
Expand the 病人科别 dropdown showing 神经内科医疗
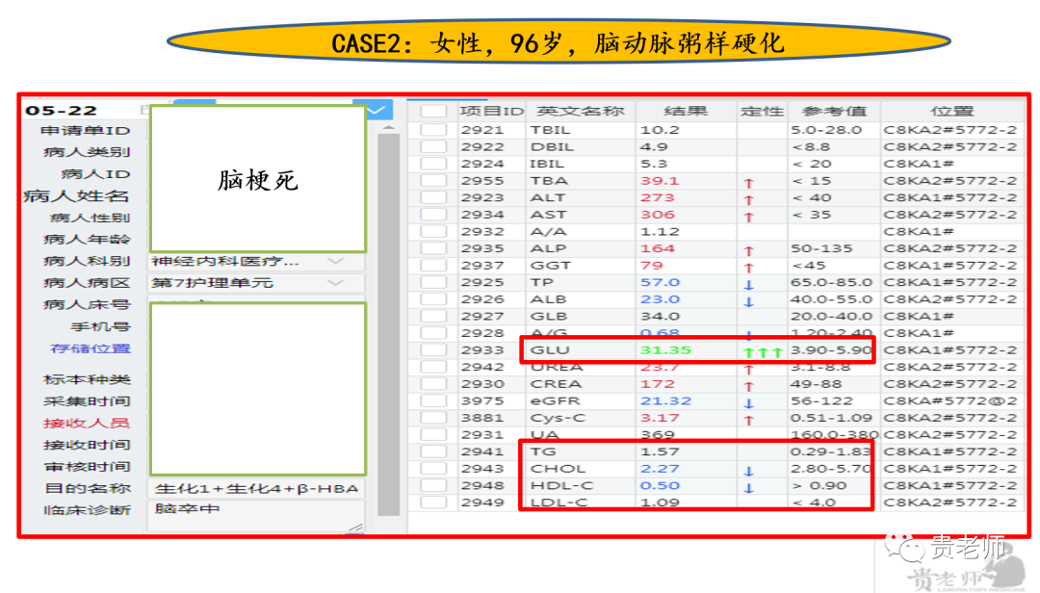tap(335, 261)
